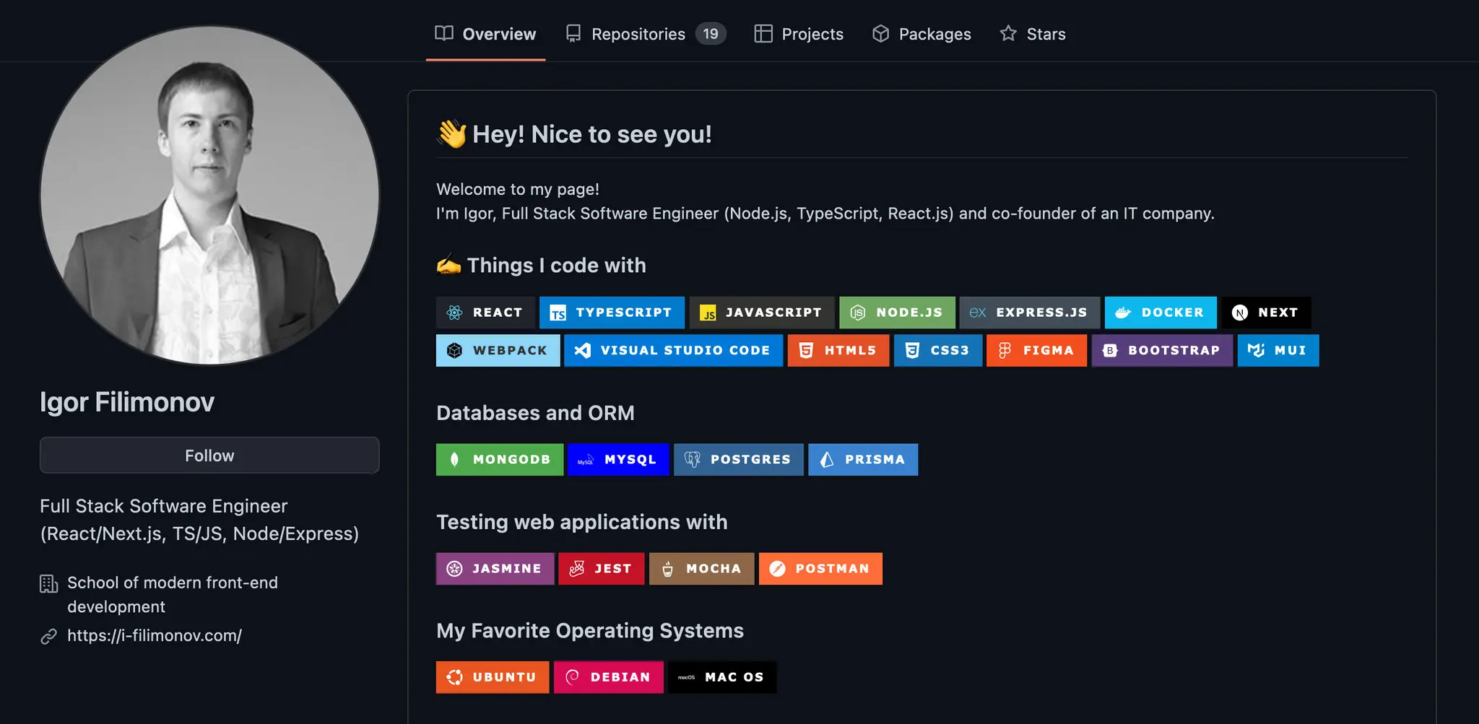Click the Webpack badge
Image resolution: width=1479 pixels, height=724 pixels.
click(498, 350)
